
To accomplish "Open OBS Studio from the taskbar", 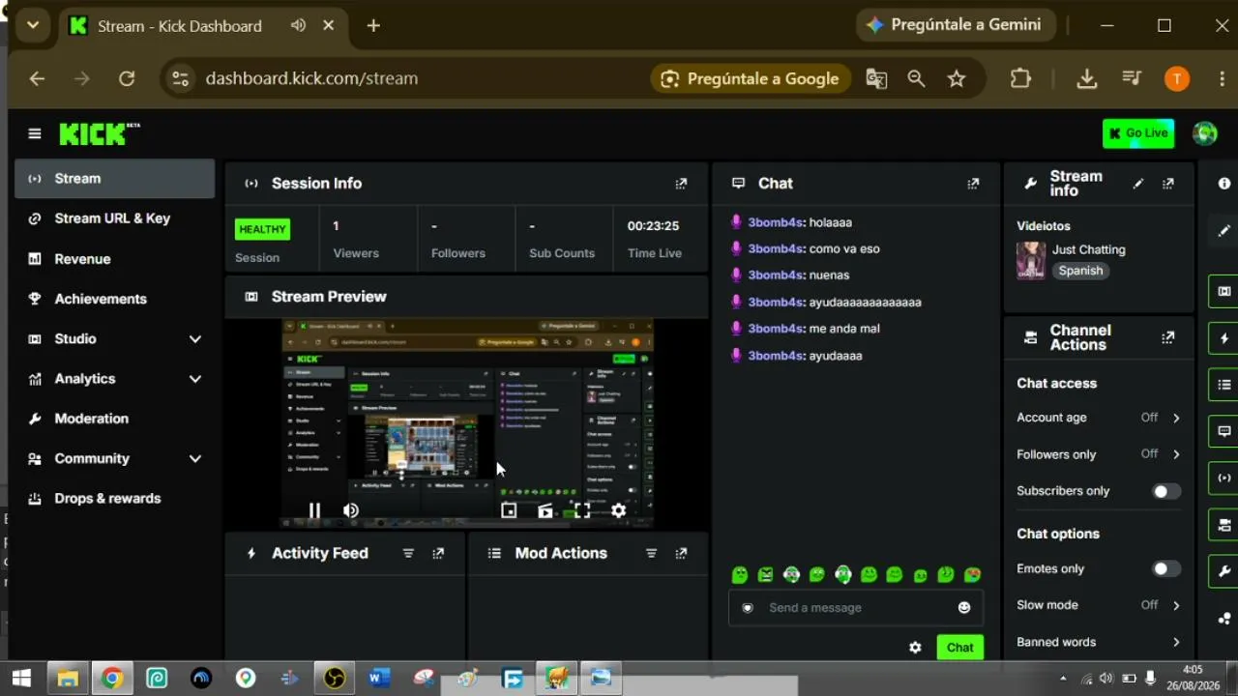I will [x=334, y=679].
